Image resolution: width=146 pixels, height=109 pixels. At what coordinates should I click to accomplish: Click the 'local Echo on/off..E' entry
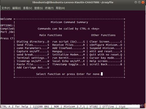[x=69, y=61]
